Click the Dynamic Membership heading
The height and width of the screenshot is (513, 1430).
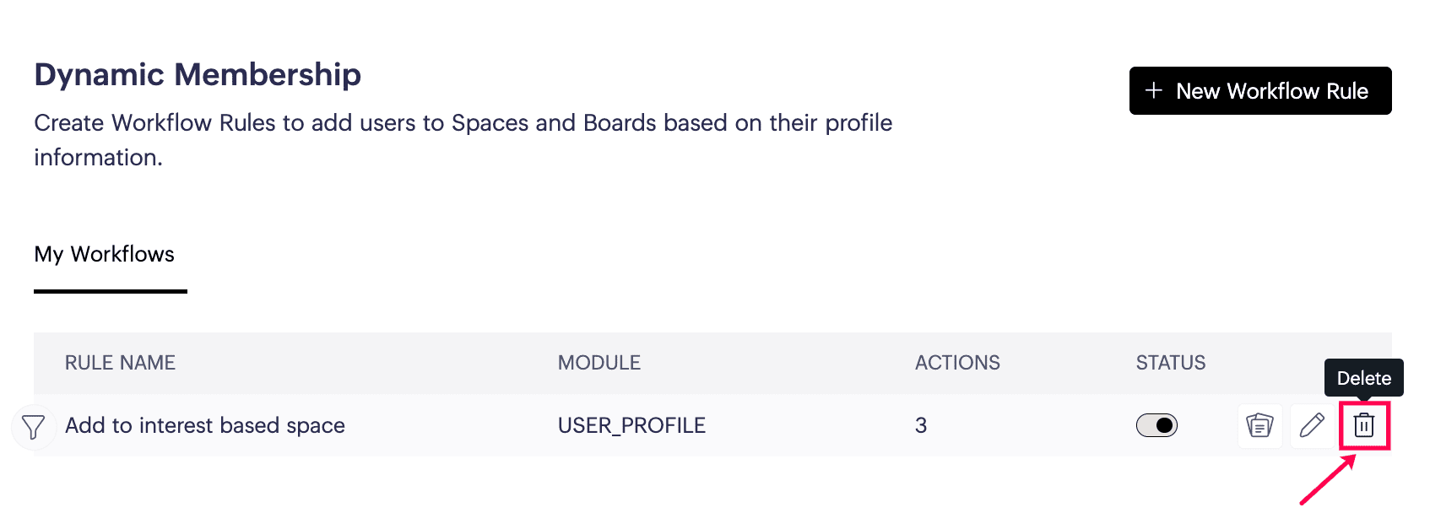coord(198,74)
